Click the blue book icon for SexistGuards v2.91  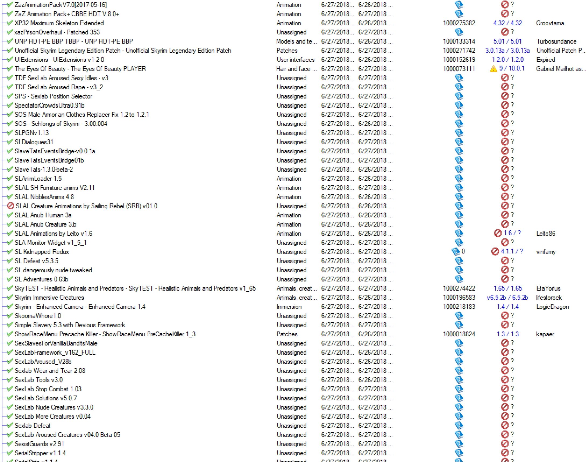pyautogui.click(x=459, y=444)
